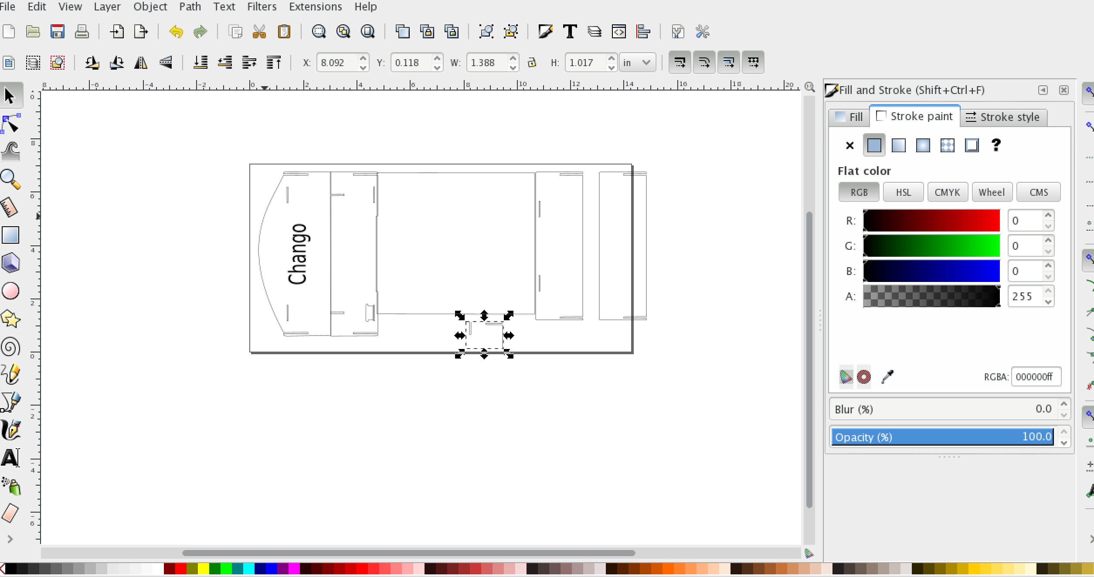The image size is (1094, 577).
Task: Choose the HSL color mode button
Action: [903, 192]
